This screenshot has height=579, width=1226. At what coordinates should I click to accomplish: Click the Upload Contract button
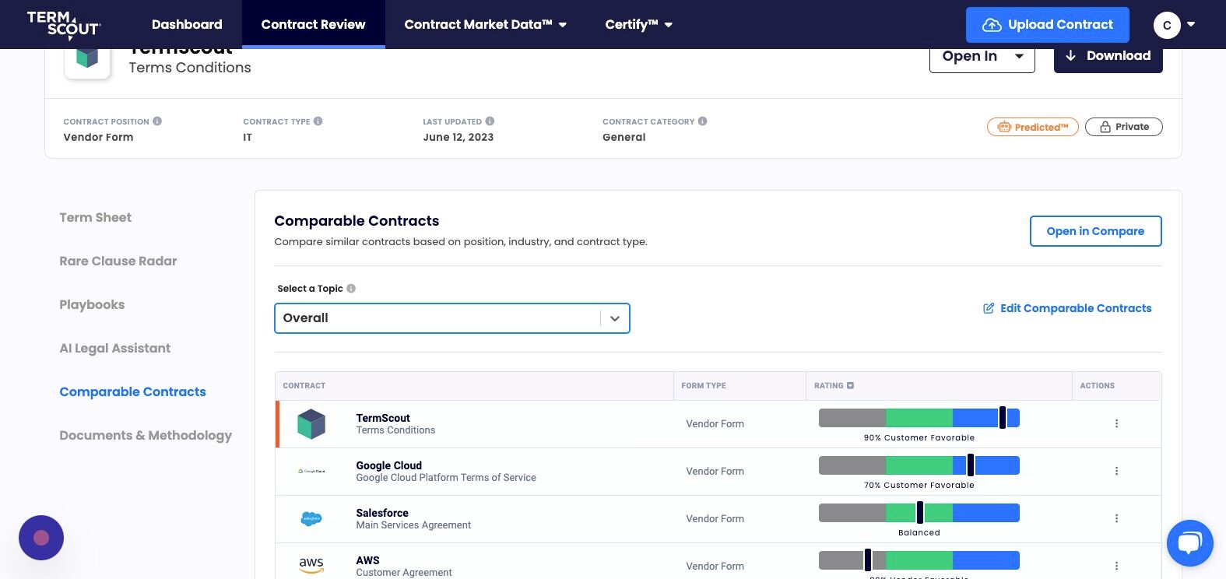[x=1048, y=25]
